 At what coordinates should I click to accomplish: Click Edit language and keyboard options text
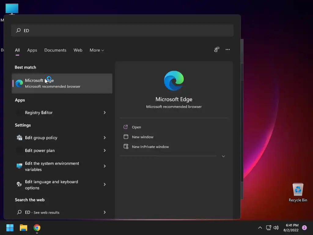[x=51, y=185]
